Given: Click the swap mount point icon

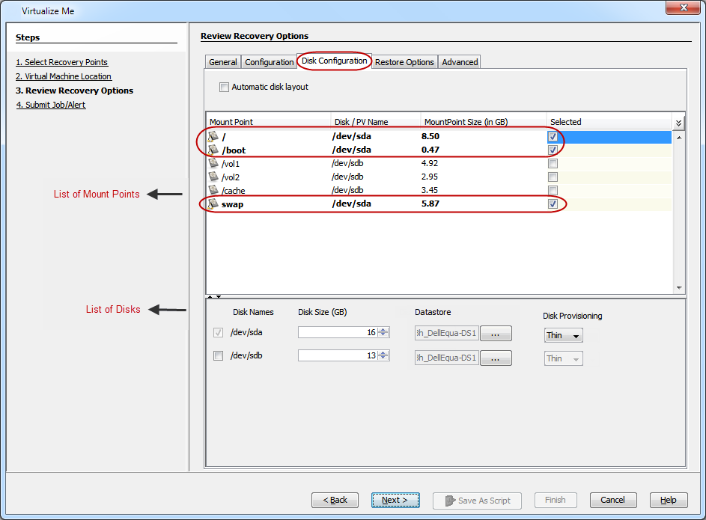Looking at the screenshot, I should click(213, 204).
